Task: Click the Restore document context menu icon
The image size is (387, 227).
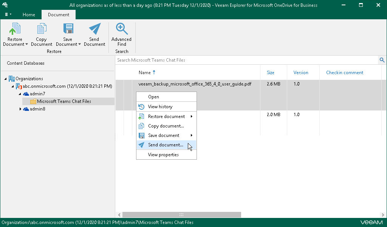Action: pyautogui.click(x=141, y=117)
